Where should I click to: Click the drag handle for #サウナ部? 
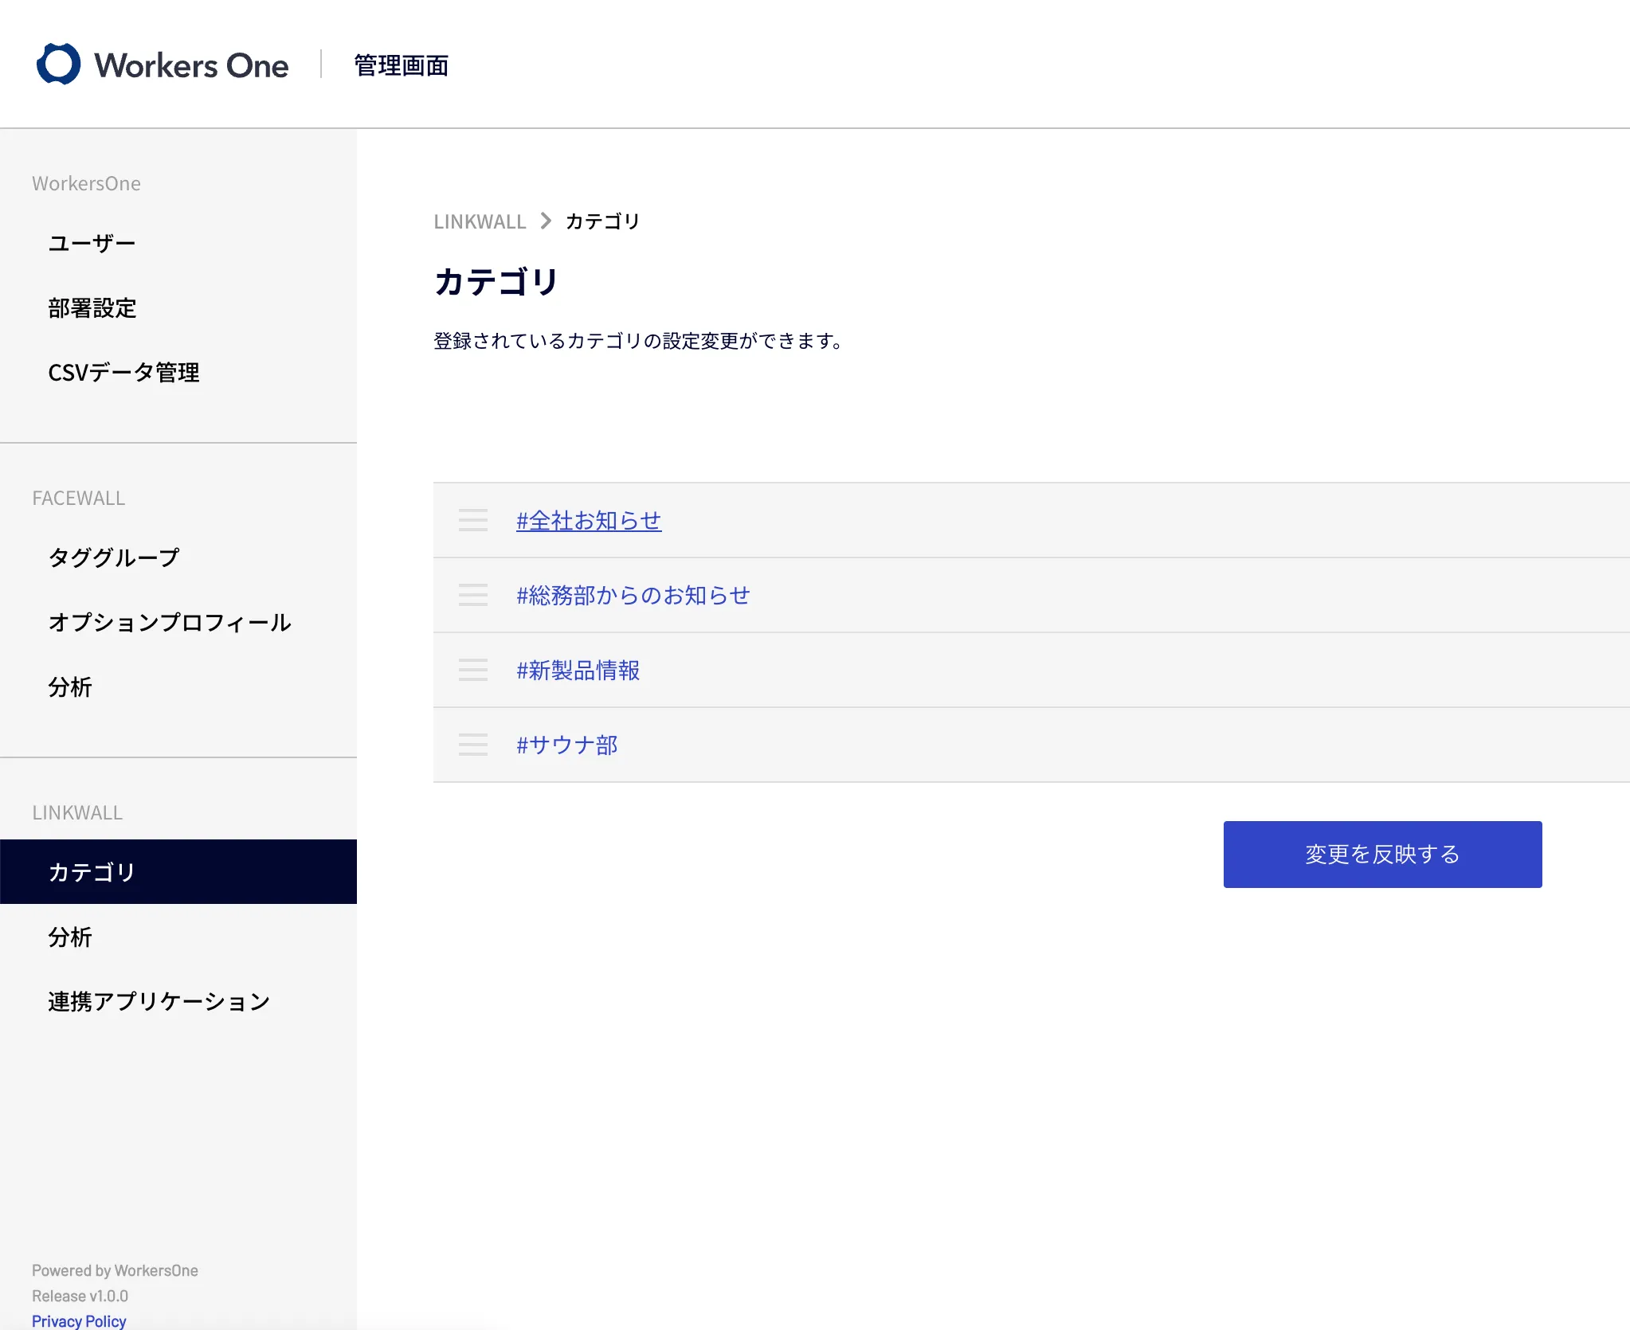click(473, 745)
